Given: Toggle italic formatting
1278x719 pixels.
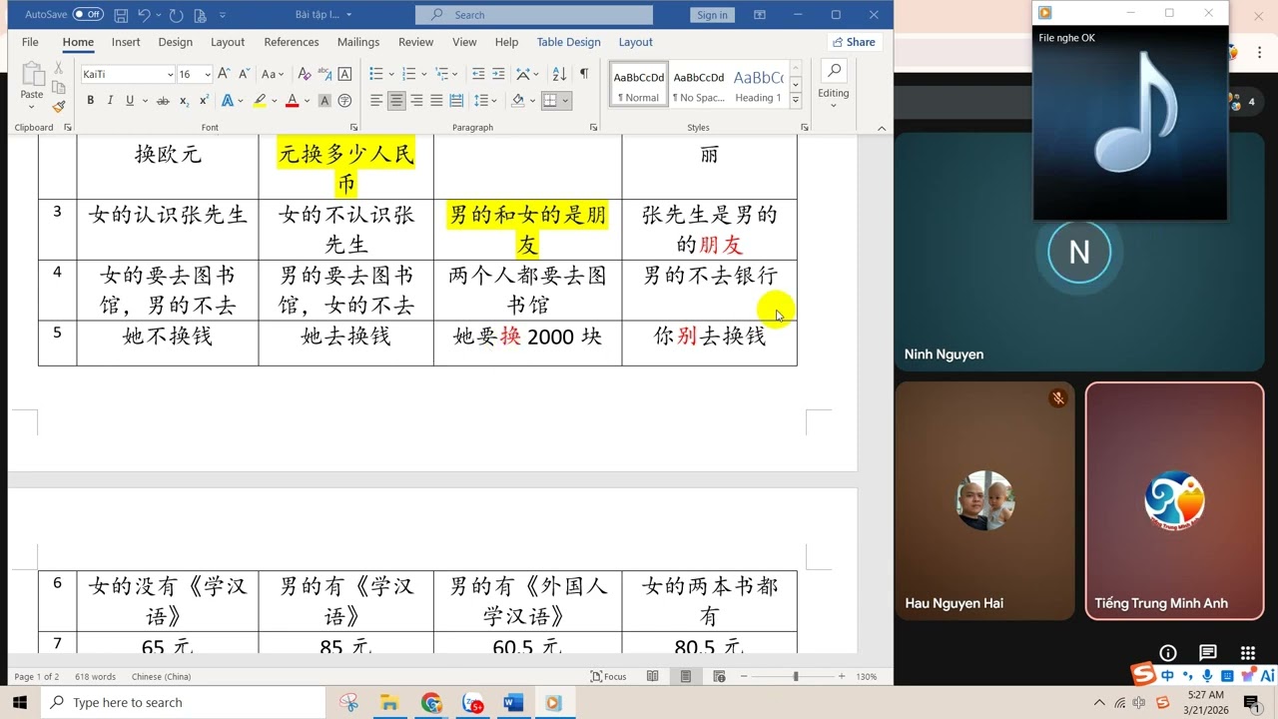Looking at the screenshot, I should (110, 100).
